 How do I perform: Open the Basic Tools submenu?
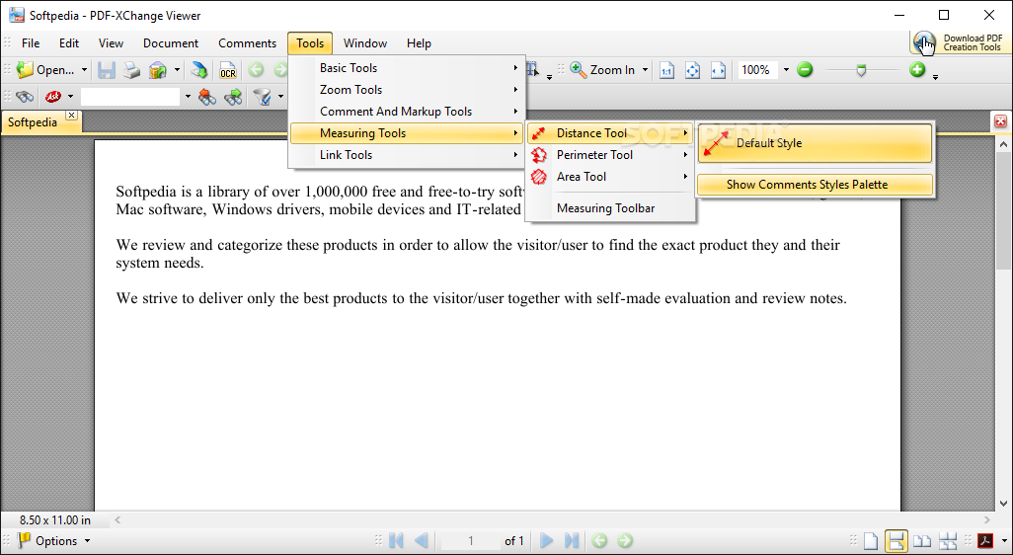(x=407, y=68)
